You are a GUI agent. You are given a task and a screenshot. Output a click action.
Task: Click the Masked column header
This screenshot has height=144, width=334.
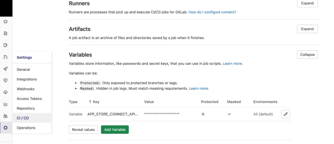coord(234,102)
